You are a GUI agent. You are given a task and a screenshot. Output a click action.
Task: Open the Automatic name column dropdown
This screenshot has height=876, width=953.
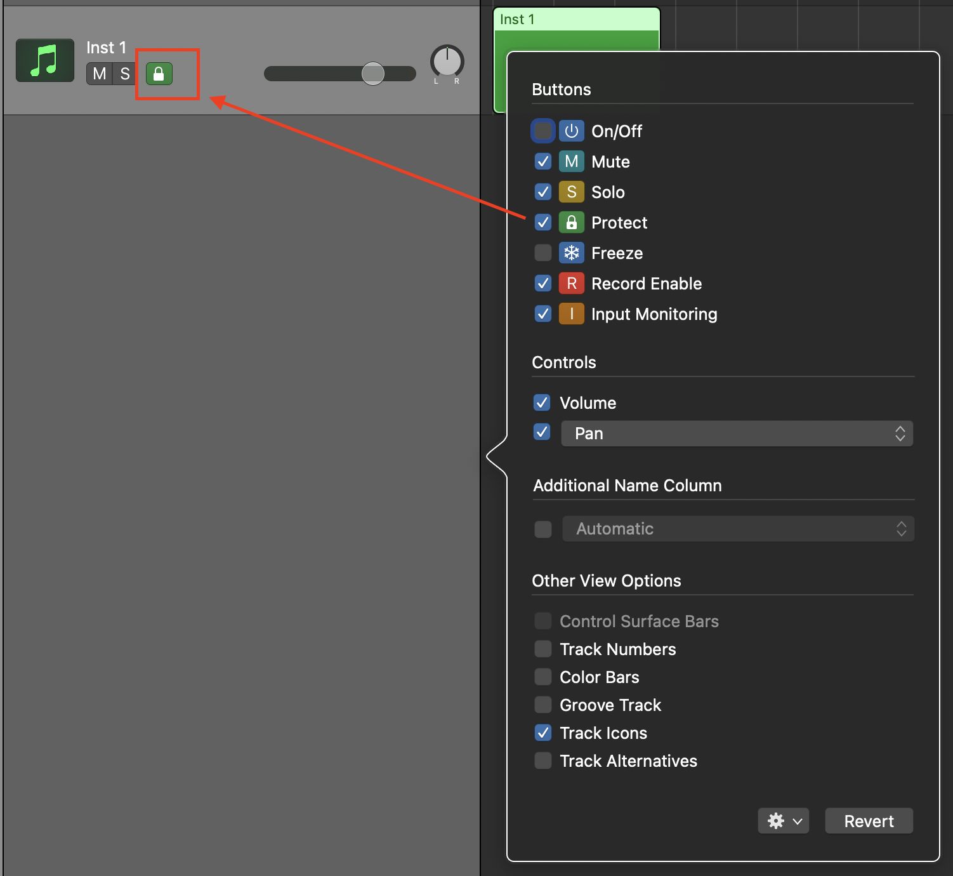[738, 529]
